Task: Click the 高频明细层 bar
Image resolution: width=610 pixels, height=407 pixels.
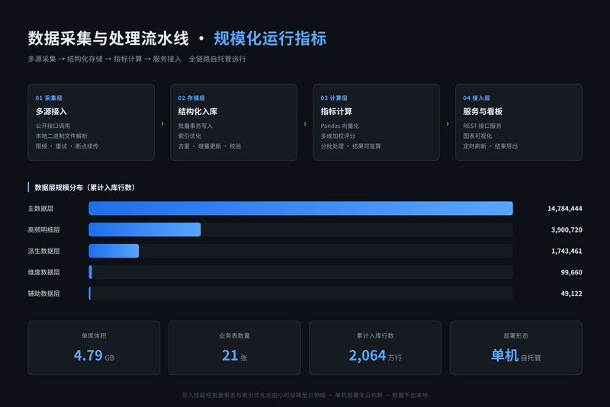Action: pyautogui.click(x=300, y=229)
